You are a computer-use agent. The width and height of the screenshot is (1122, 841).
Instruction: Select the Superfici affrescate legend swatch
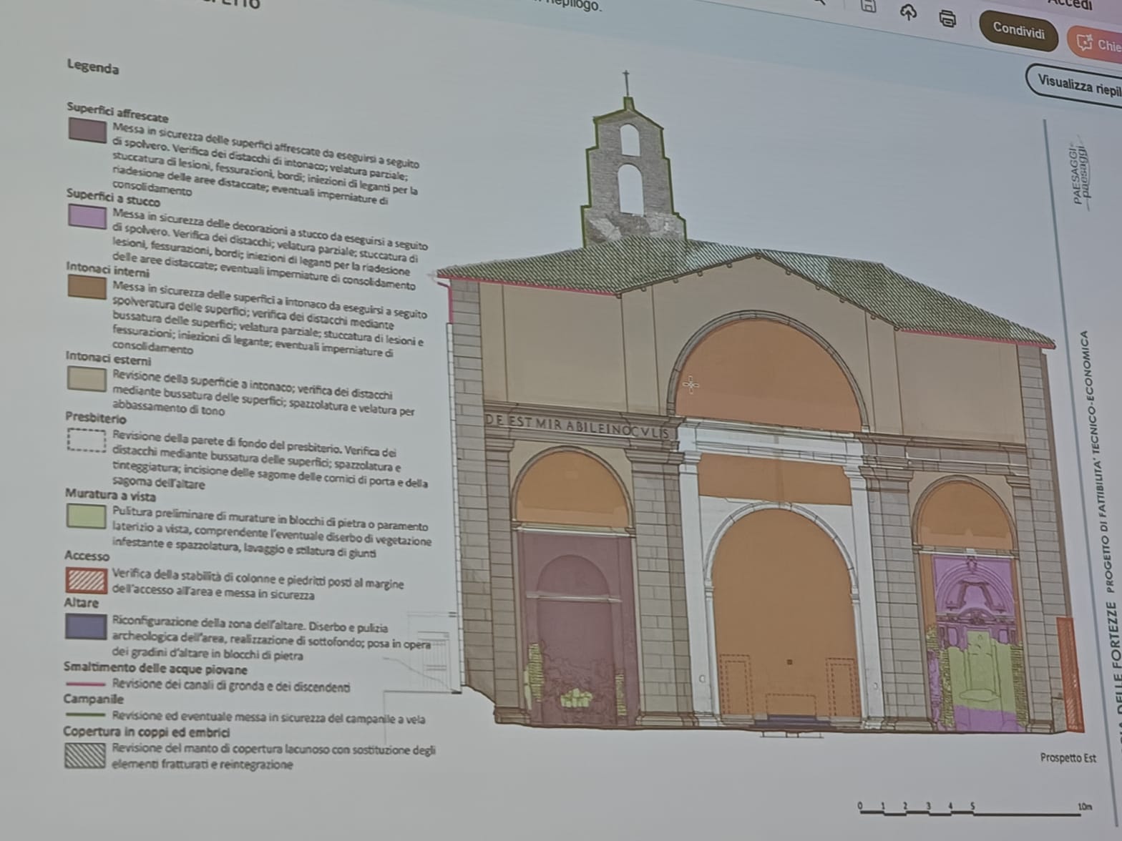(87, 130)
